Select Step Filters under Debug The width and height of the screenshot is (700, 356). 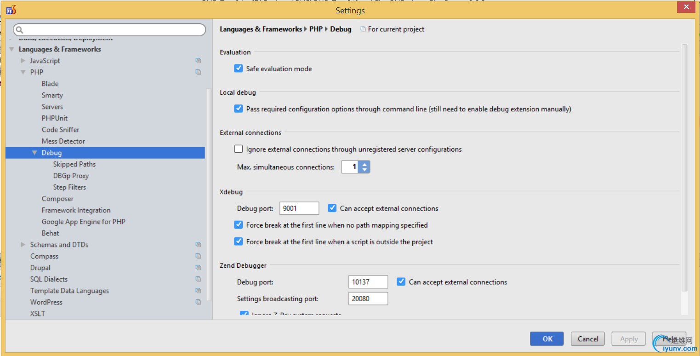(x=69, y=187)
